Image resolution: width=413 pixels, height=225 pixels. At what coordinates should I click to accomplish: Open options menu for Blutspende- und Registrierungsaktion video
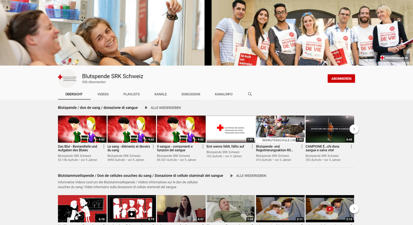click(x=302, y=147)
